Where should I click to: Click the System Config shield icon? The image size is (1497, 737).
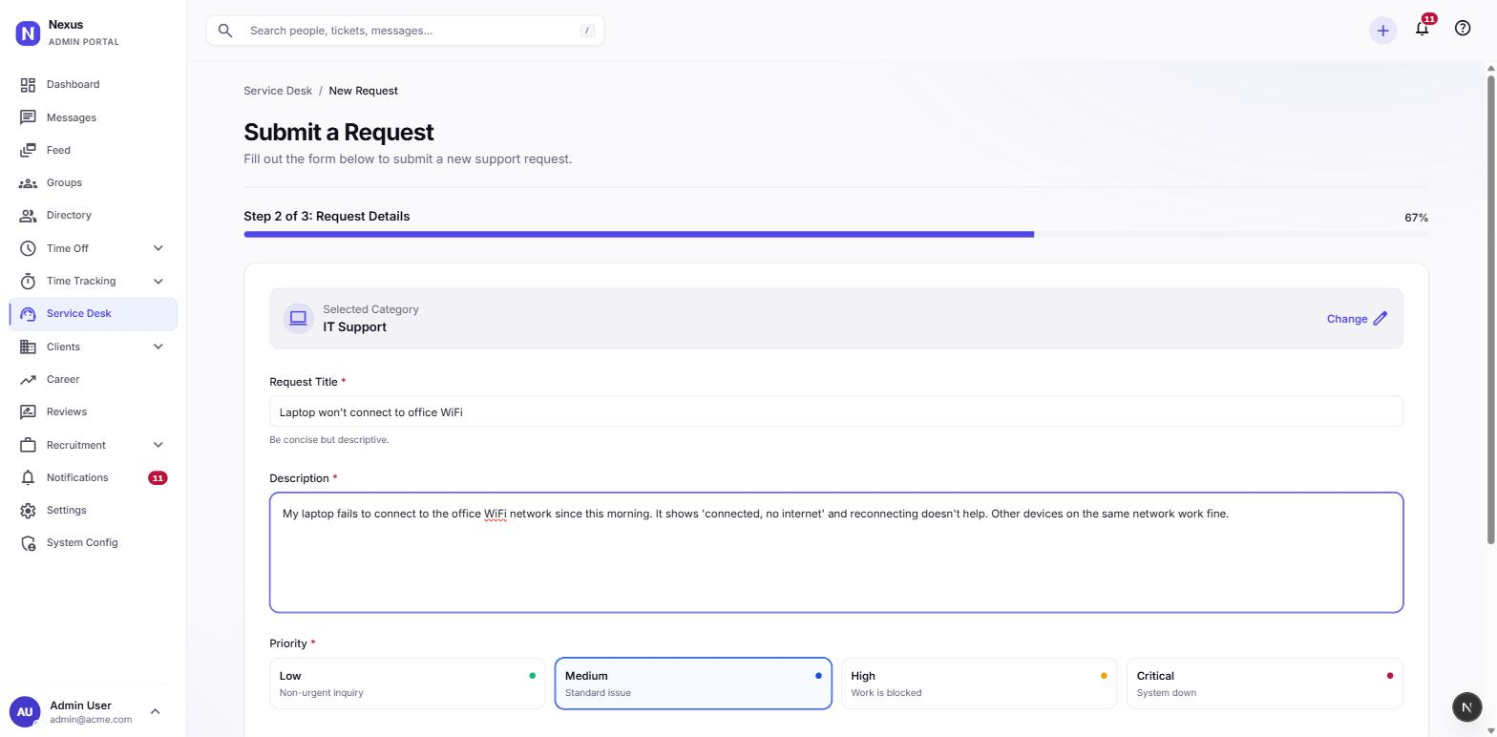pyautogui.click(x=28, y=543)
